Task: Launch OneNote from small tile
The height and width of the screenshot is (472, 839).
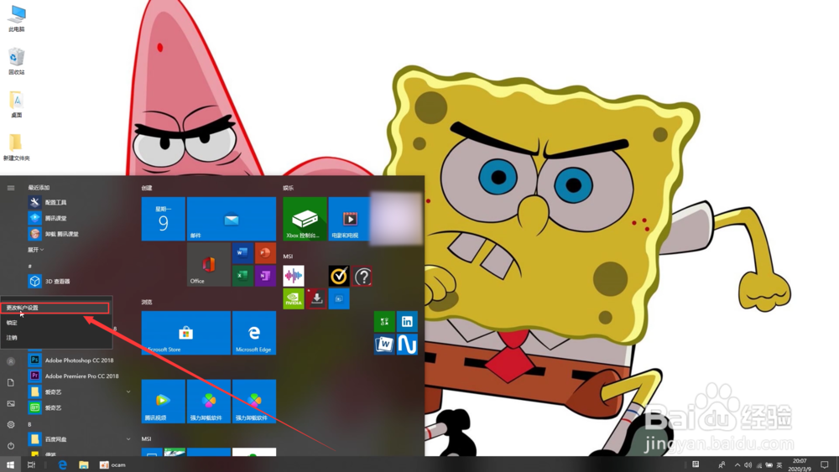Action: 265,276
